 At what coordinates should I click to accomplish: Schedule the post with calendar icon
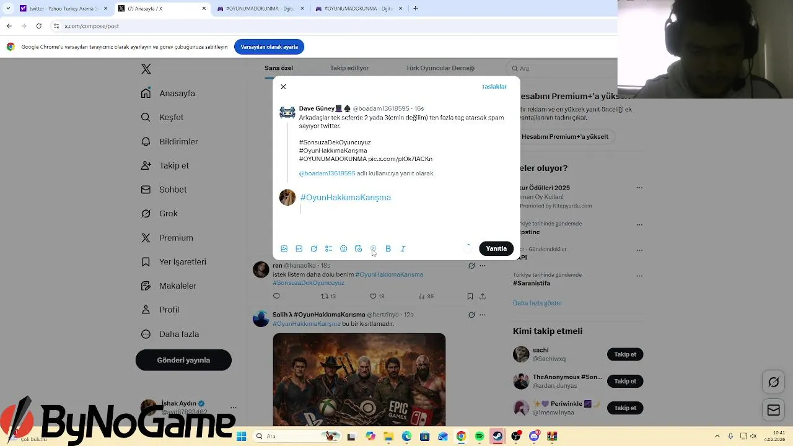pyautogui.click(x=359, y=248)
